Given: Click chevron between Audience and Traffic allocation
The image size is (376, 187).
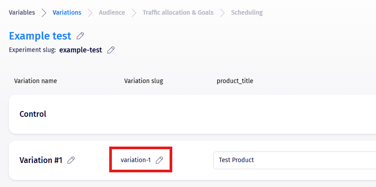Looking at the screenshot, I should pos(134,13).
